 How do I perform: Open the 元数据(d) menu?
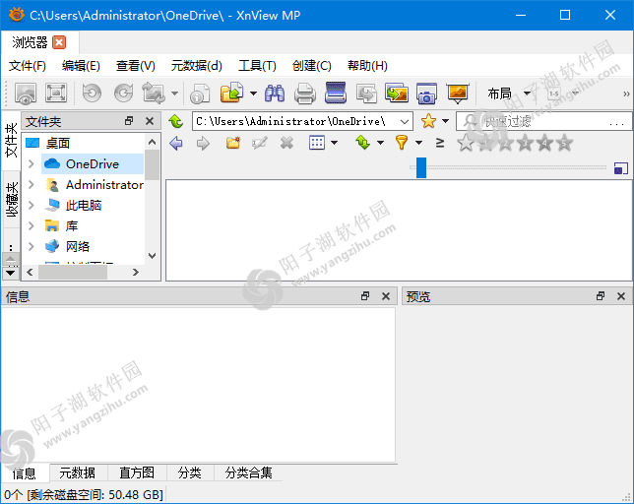(x=197, y=66)
